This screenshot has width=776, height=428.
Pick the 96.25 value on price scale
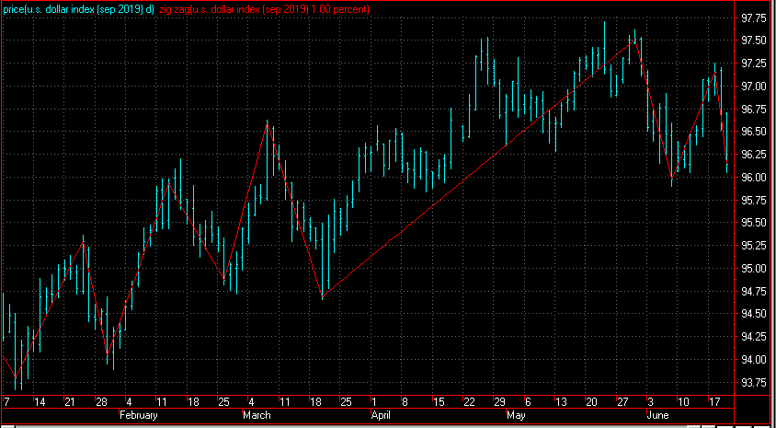point(754,155)
